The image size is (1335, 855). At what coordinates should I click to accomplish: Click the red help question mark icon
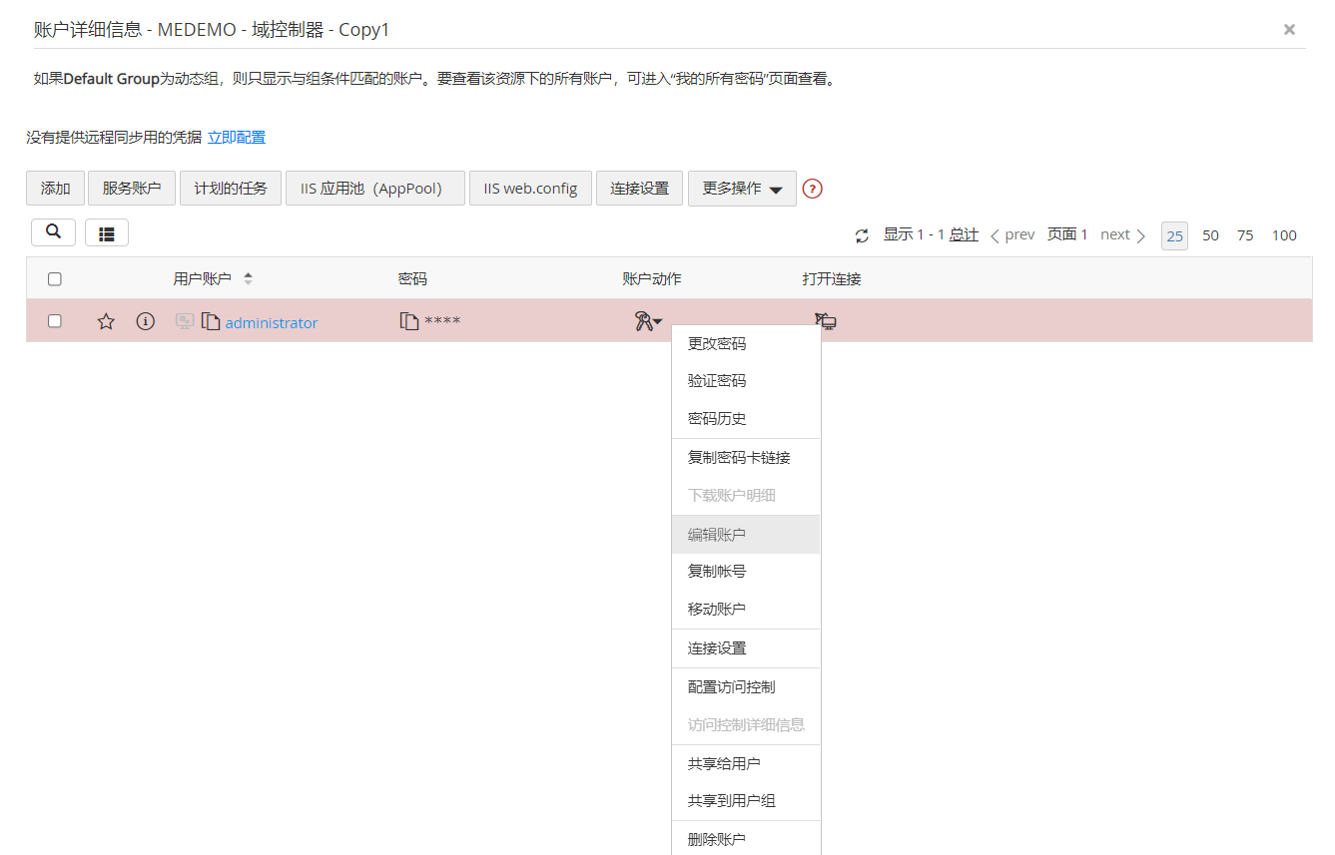click(x=812, y=189)
